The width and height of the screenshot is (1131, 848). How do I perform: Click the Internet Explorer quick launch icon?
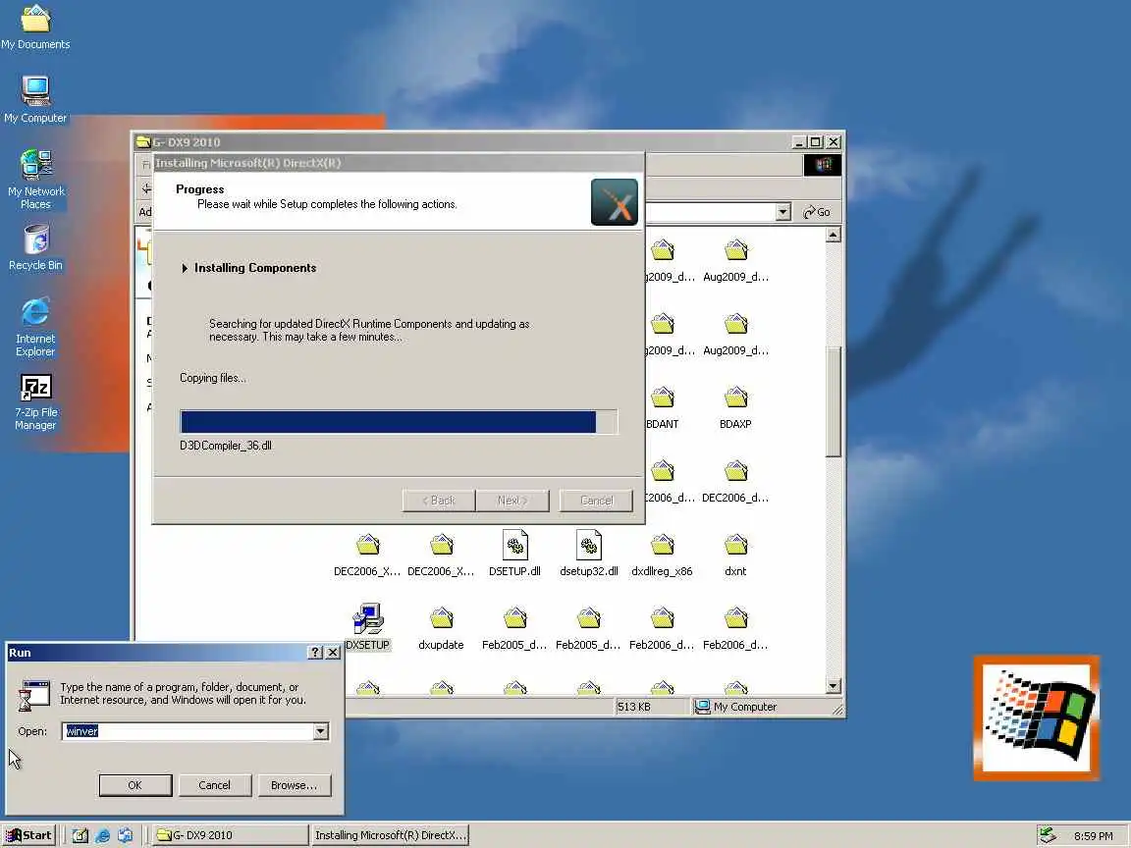(102, 835)
